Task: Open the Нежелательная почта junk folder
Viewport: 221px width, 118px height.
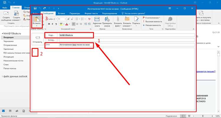Action: point(13,60)
